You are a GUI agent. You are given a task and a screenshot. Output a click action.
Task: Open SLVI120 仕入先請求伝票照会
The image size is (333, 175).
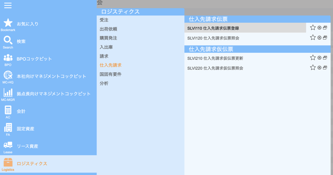[213, 38]
